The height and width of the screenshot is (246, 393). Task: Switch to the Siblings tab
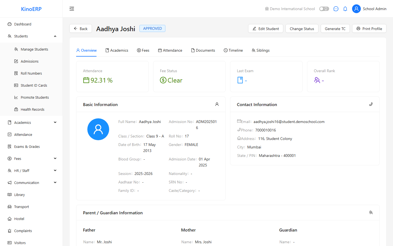click(261, 50)
